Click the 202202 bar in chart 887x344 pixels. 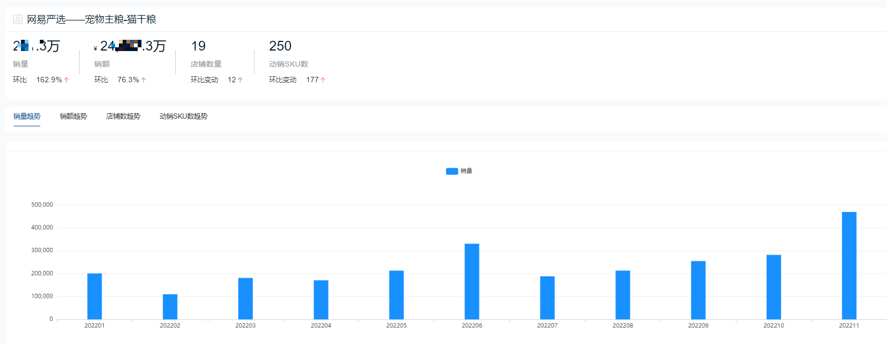click(170, 306)
